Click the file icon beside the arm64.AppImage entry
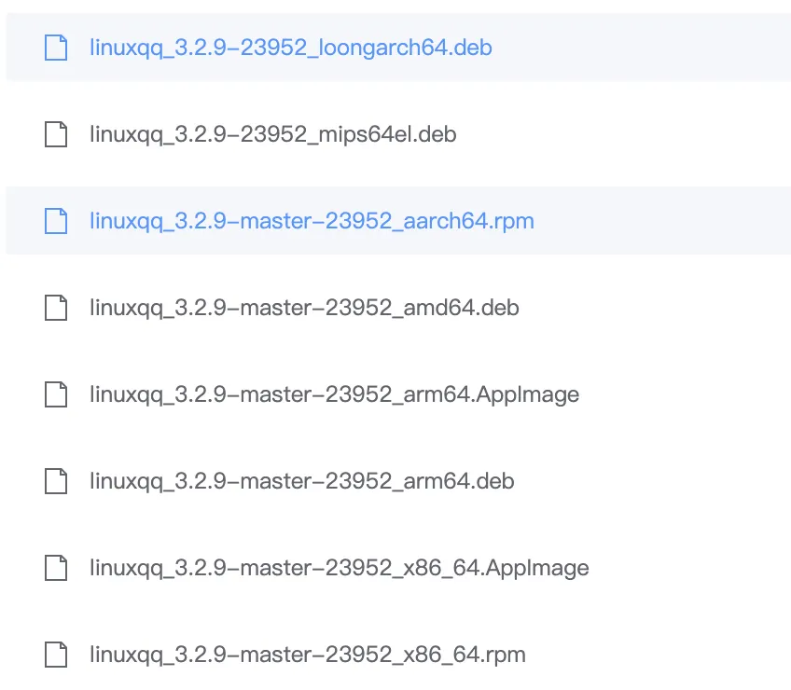 point(56,394)
